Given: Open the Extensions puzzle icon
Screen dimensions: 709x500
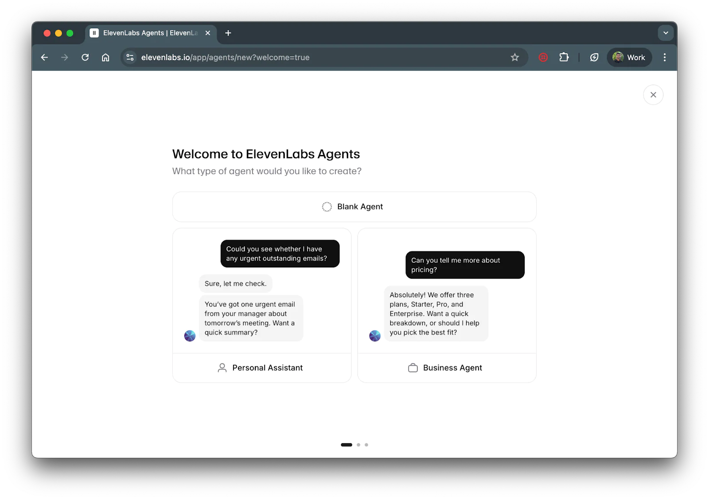Looking at the screenshot, I should point(564,58).
